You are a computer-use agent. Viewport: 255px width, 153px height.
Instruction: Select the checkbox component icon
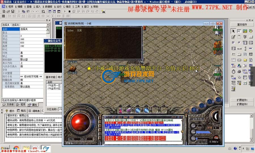[x=233, y=42]
